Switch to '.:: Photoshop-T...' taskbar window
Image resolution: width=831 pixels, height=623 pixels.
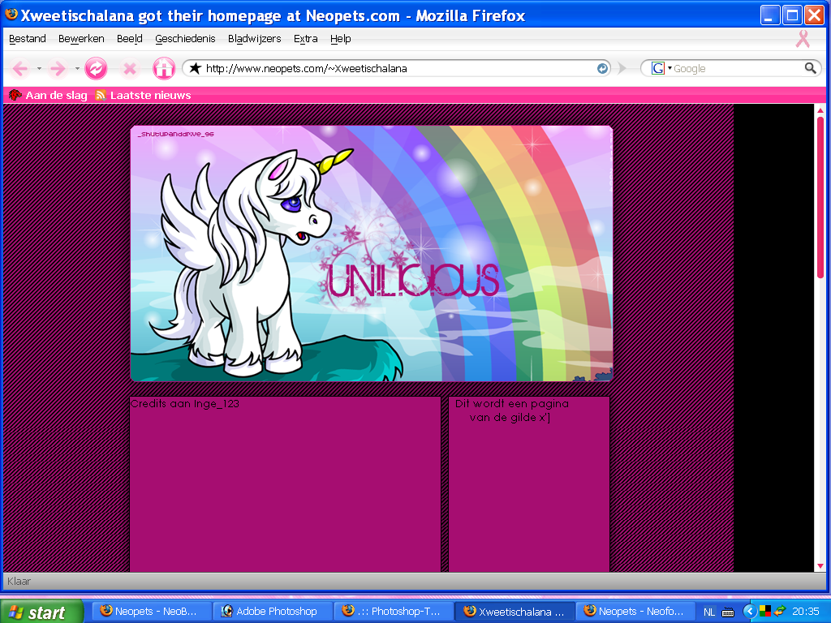click(394, 612)
